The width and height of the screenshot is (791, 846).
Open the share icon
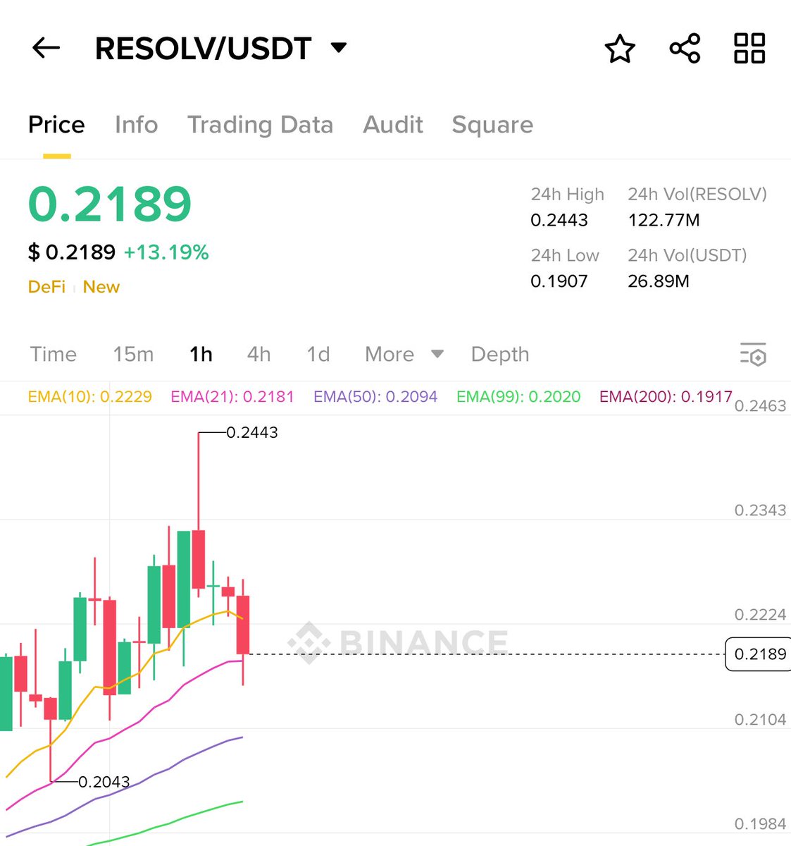coord(685,49)
